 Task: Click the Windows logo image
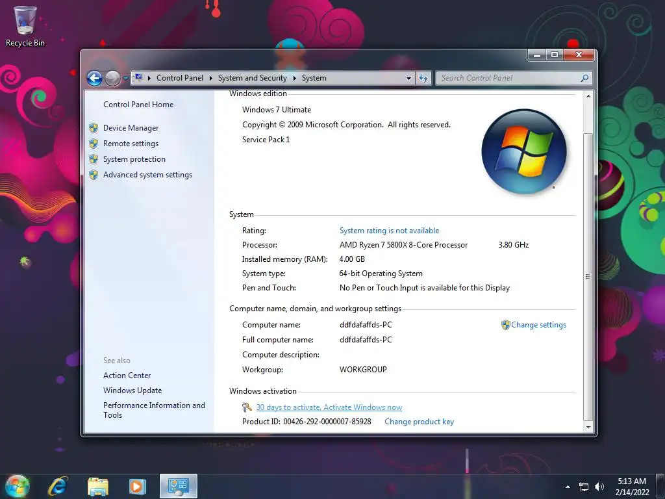[524, 152]
